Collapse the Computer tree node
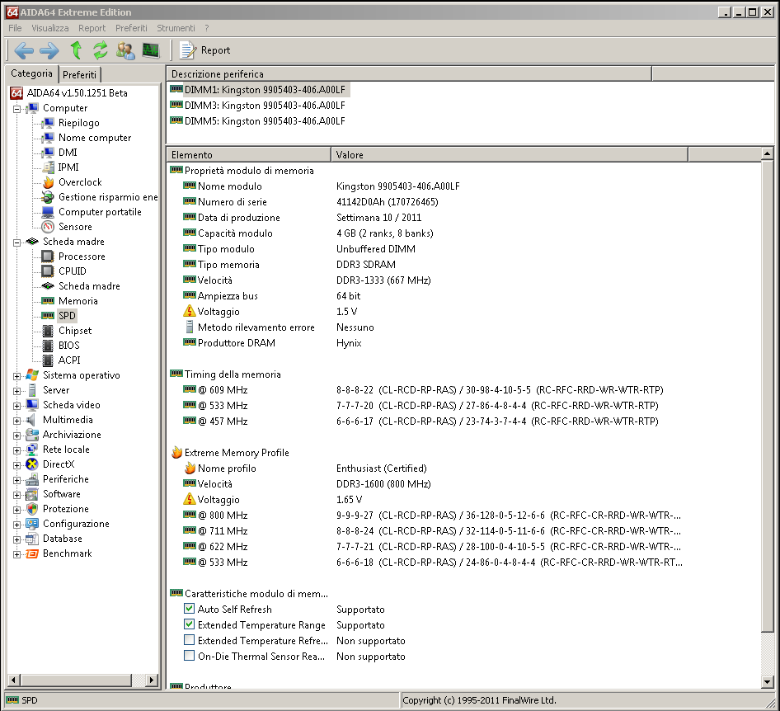 coord(17,109)
